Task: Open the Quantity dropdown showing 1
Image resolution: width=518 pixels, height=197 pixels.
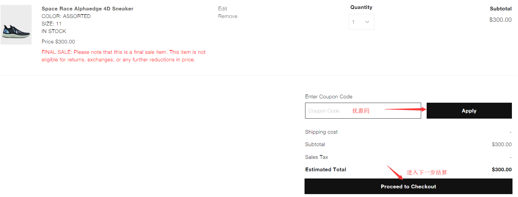Action: click(361, 22)
